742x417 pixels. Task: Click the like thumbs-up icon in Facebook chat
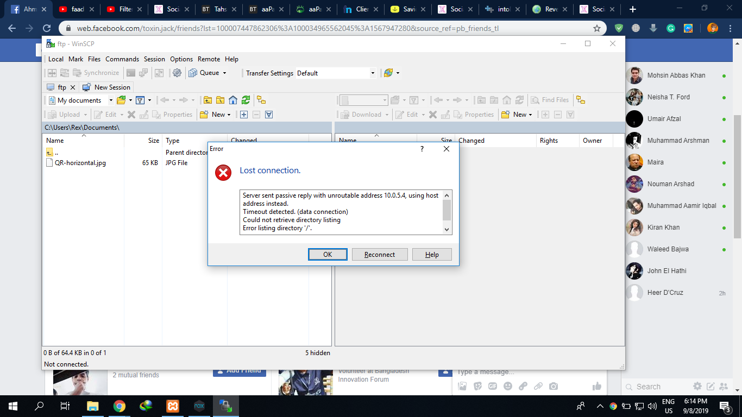click(x=597, y=386)
